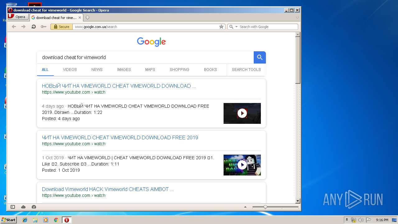Click youtube.com URL under first result
Image resolution: width=398 pixels, height=224 pixels.
tap(74, 92)
